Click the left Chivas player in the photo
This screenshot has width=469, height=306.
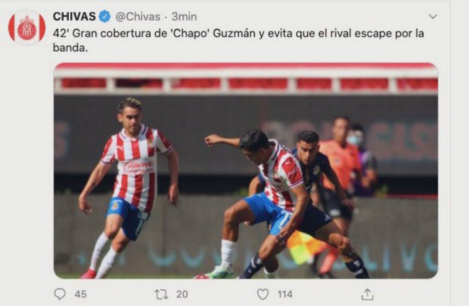129,188
